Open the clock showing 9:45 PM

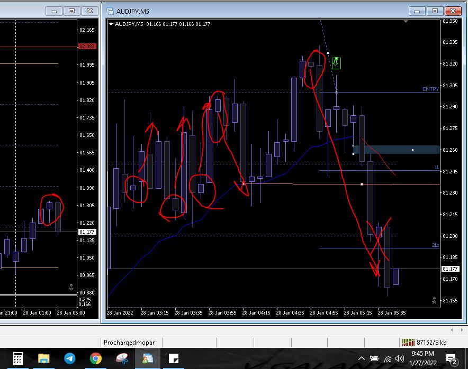(422, 358)
